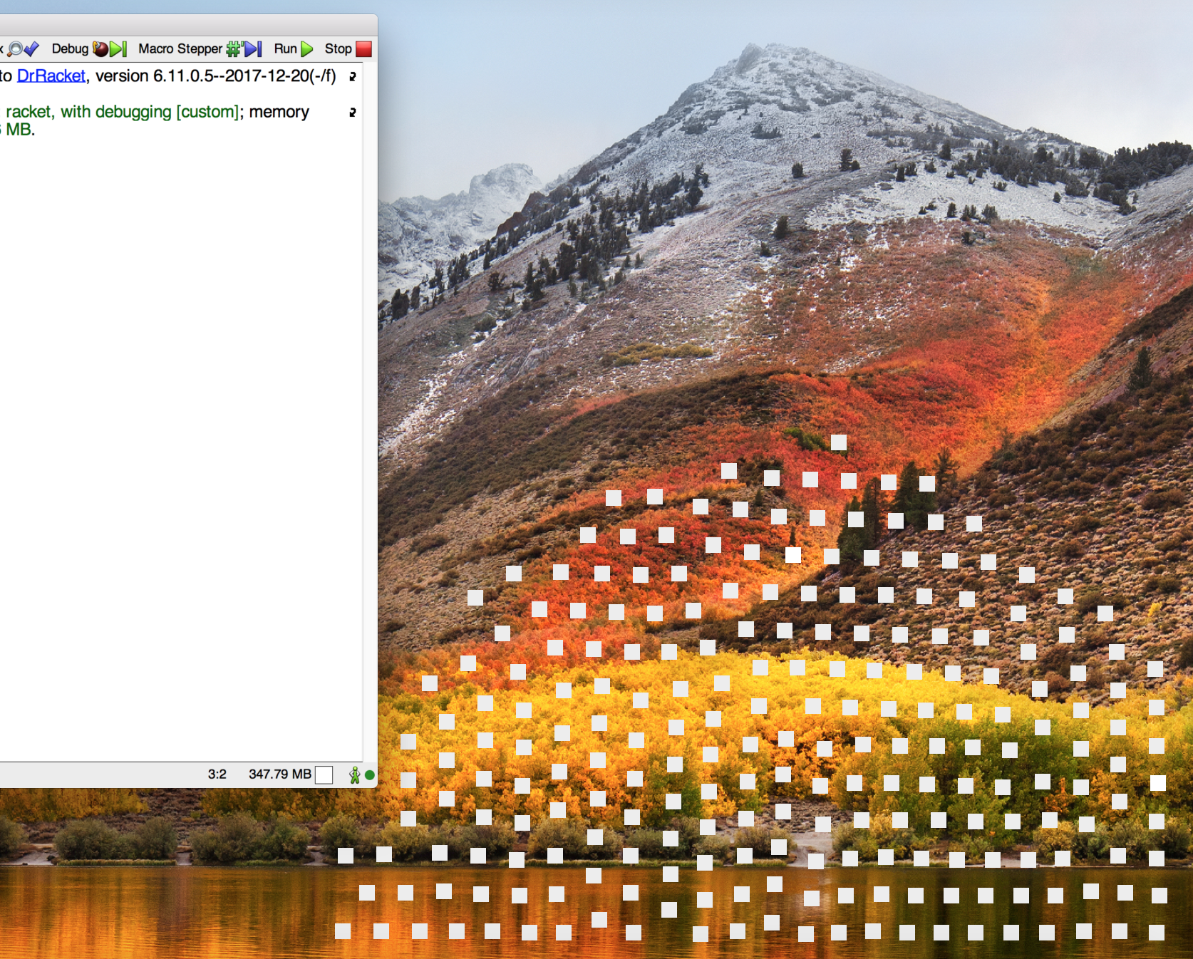
Task: Click the 3:2 cursor position readout
Action: coord(217,774)
